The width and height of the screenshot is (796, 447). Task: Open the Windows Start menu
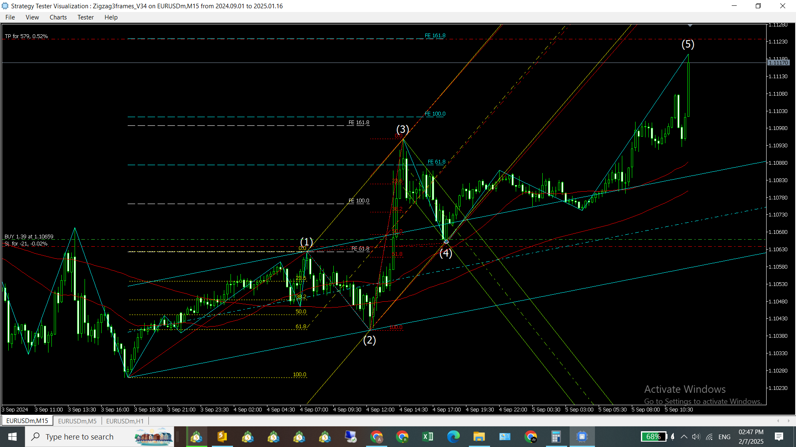[12, 437]
